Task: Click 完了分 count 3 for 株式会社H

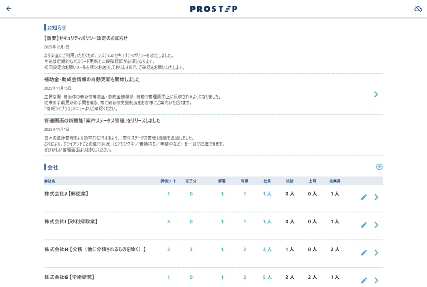Action: click(191, 250)
